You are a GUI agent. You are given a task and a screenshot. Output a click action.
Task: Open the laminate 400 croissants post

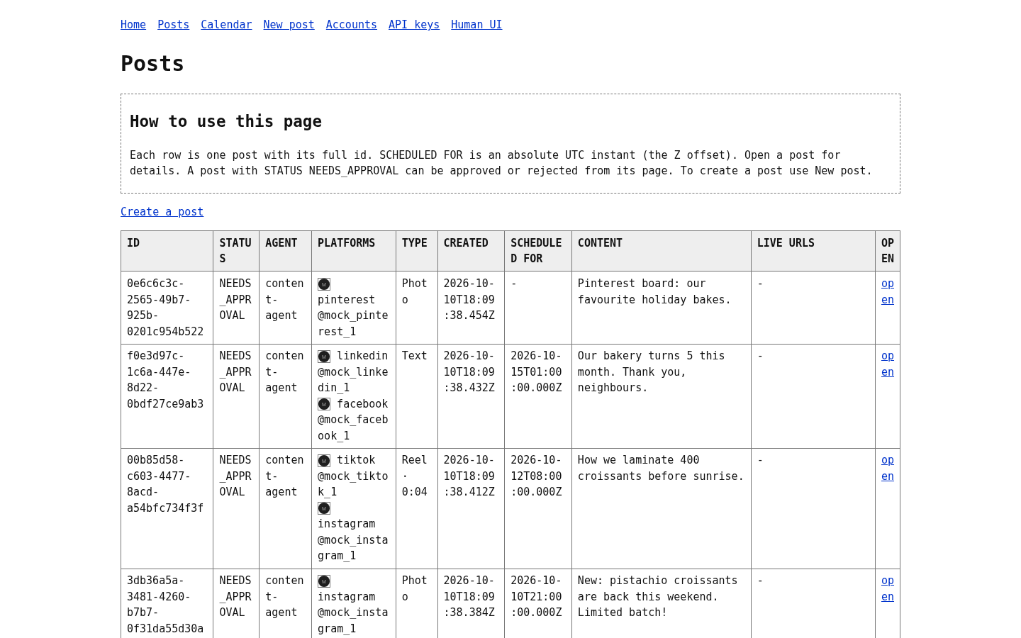point(888,468)
